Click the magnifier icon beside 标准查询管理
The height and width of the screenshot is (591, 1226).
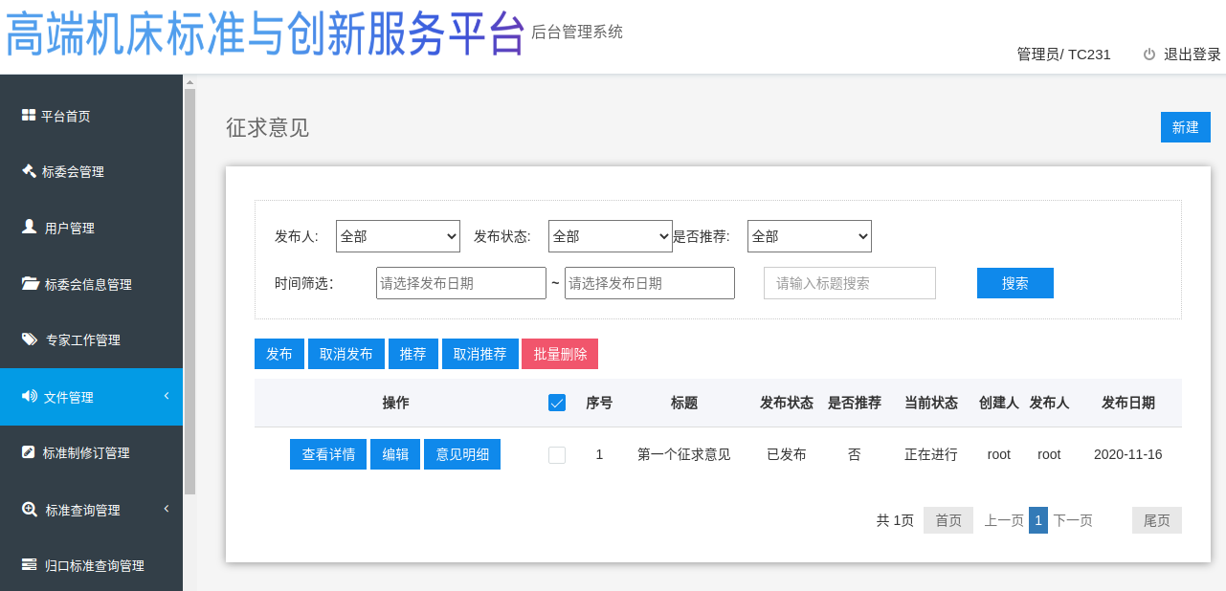point(29,509)
